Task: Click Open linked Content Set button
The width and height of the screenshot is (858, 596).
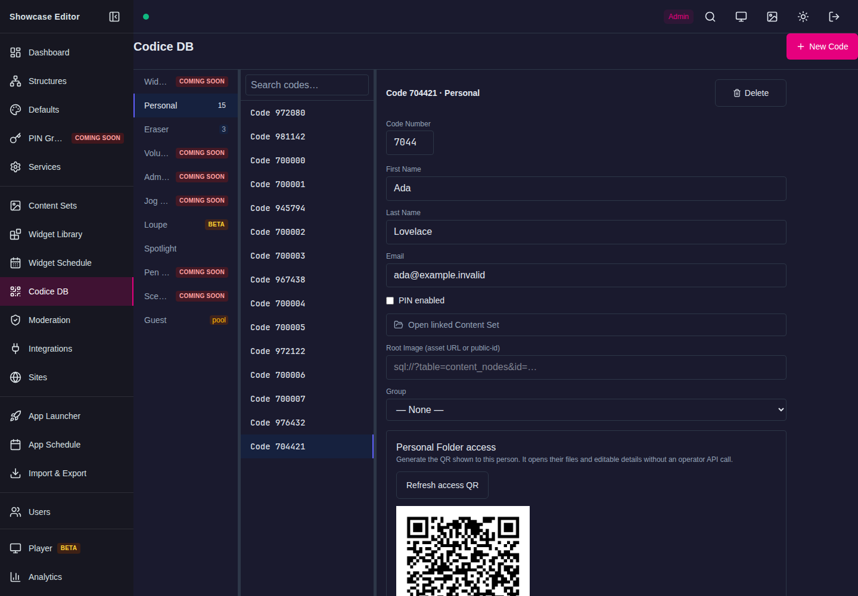Action: (x=586, y=325)
